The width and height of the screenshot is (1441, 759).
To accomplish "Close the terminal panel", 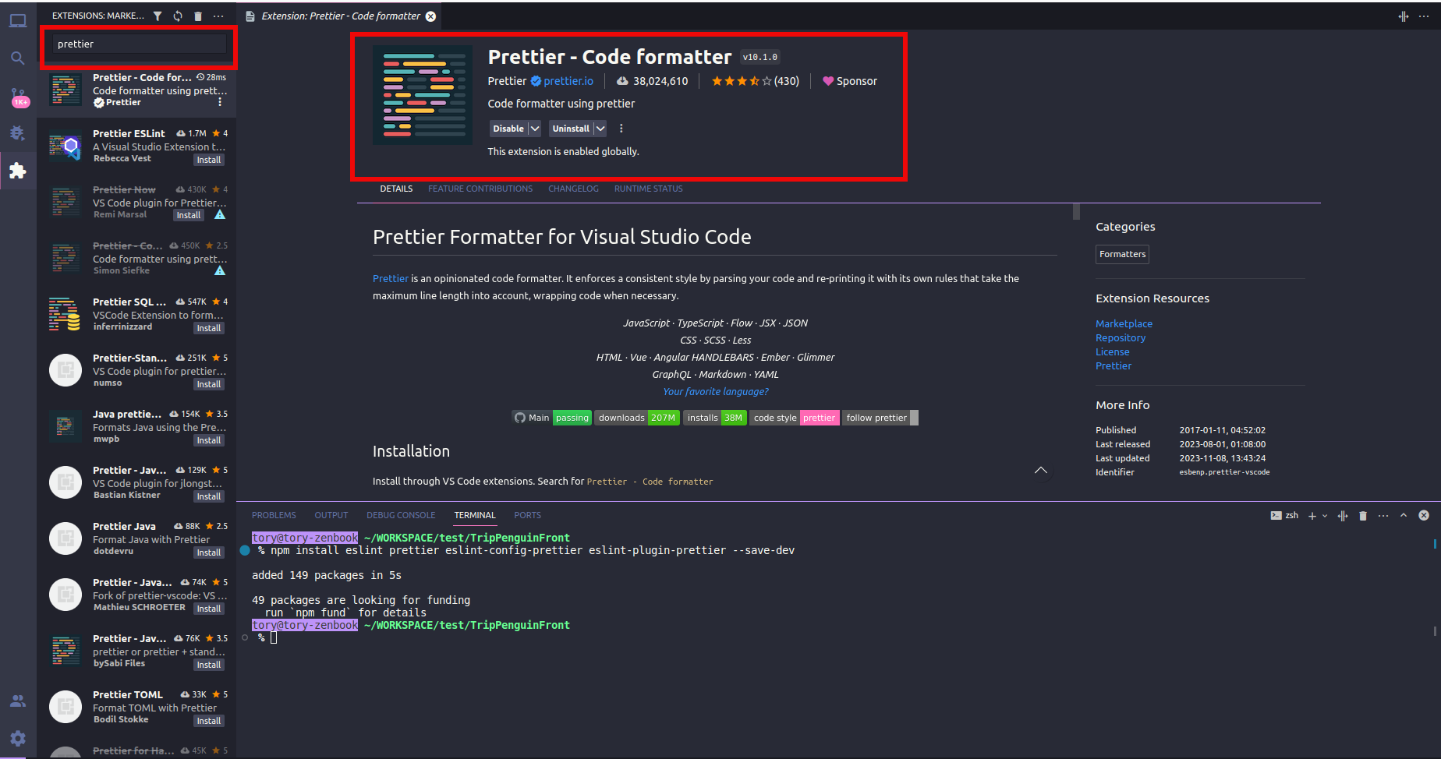I will 1424,515.
